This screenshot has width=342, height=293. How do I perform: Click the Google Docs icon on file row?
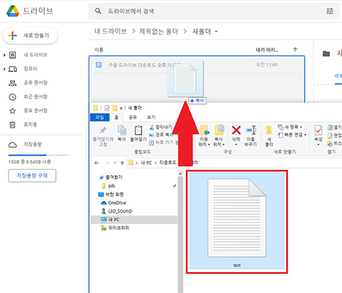tap(99, 65)
